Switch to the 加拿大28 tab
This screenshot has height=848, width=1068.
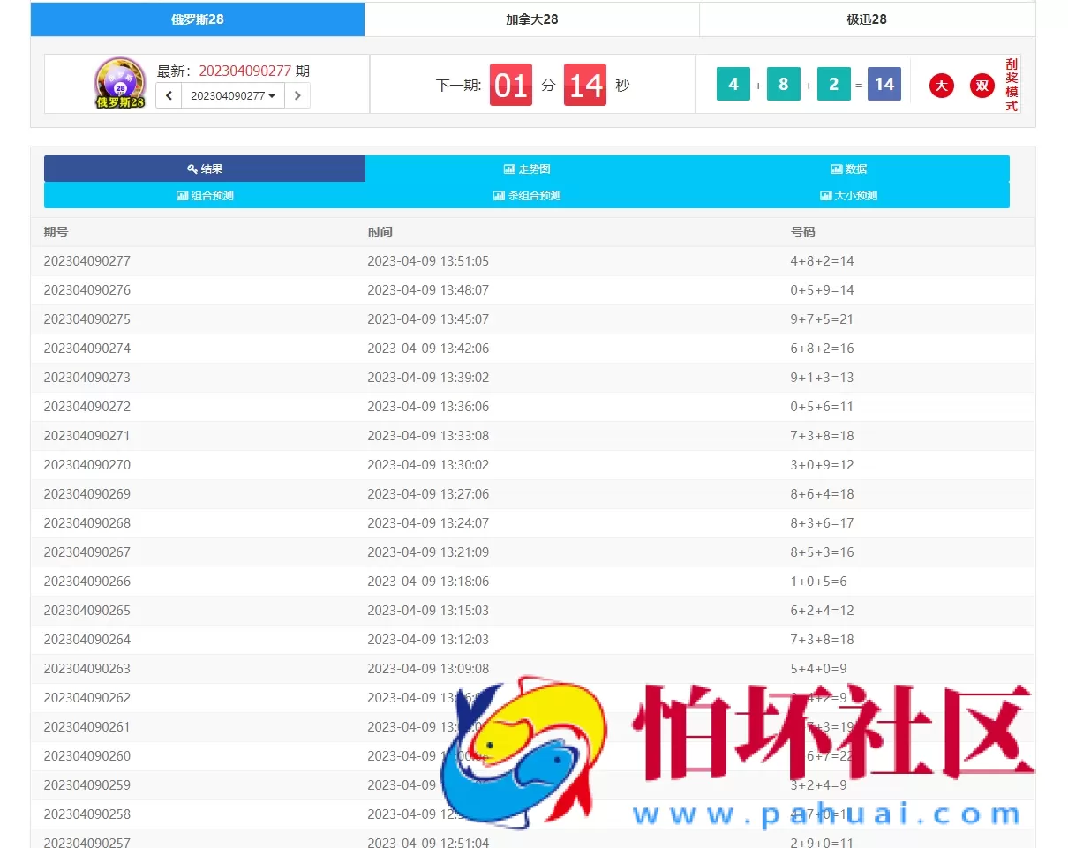[531, 19]
